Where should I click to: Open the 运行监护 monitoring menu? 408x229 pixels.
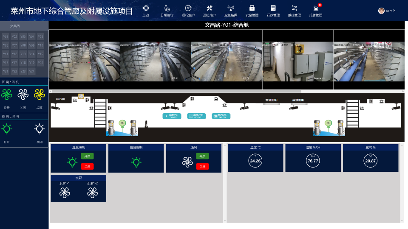[188, 11]
